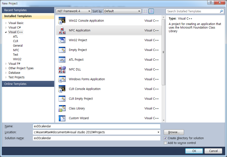Select Win32 under Visual C++
The height and width of the screenshot is (157, 227).
17,59
